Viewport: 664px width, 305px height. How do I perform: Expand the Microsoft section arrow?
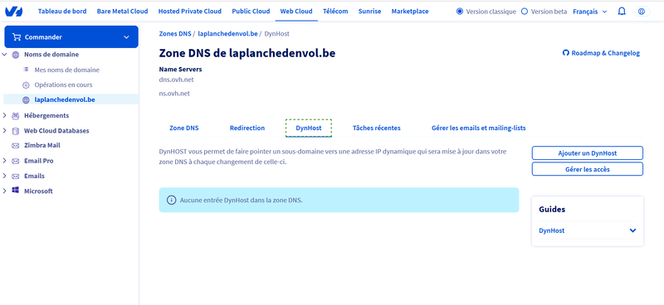click(x=5, y=191)
